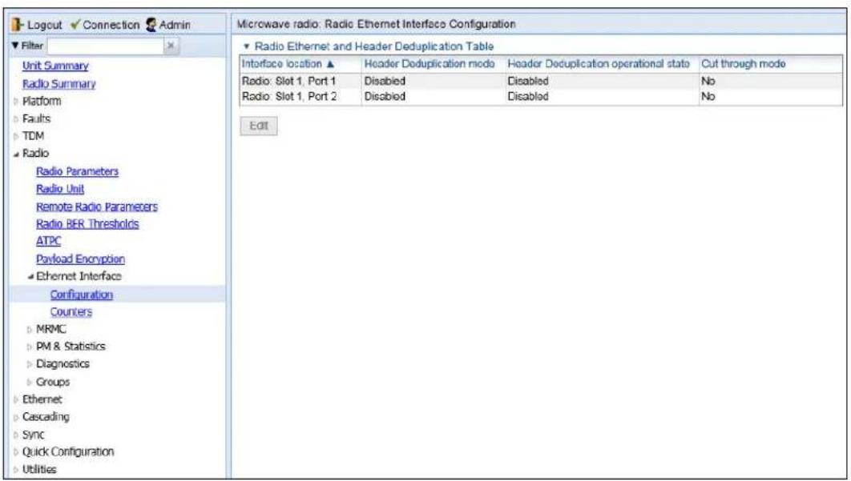Expand the Sync tree node
This screenshot has width=851, height=481.
click(x=16, y=435)
